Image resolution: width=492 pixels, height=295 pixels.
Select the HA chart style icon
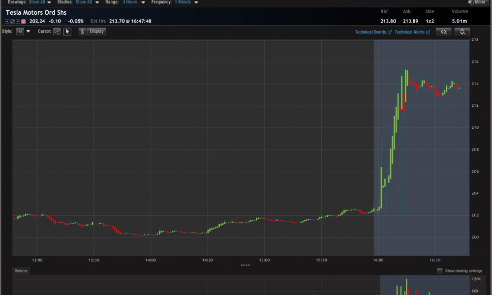(20, 31)
